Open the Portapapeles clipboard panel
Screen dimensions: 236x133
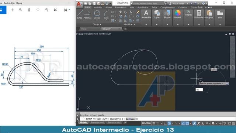pos(209,14)
